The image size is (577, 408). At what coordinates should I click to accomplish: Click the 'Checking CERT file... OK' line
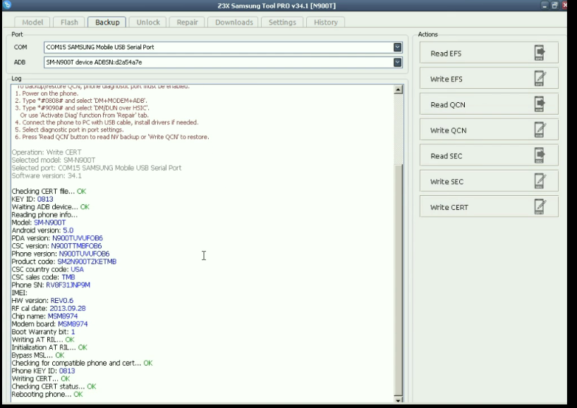[49, 192]
